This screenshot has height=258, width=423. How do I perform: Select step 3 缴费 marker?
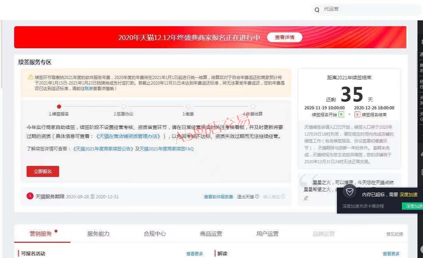(x=188, y=107)
